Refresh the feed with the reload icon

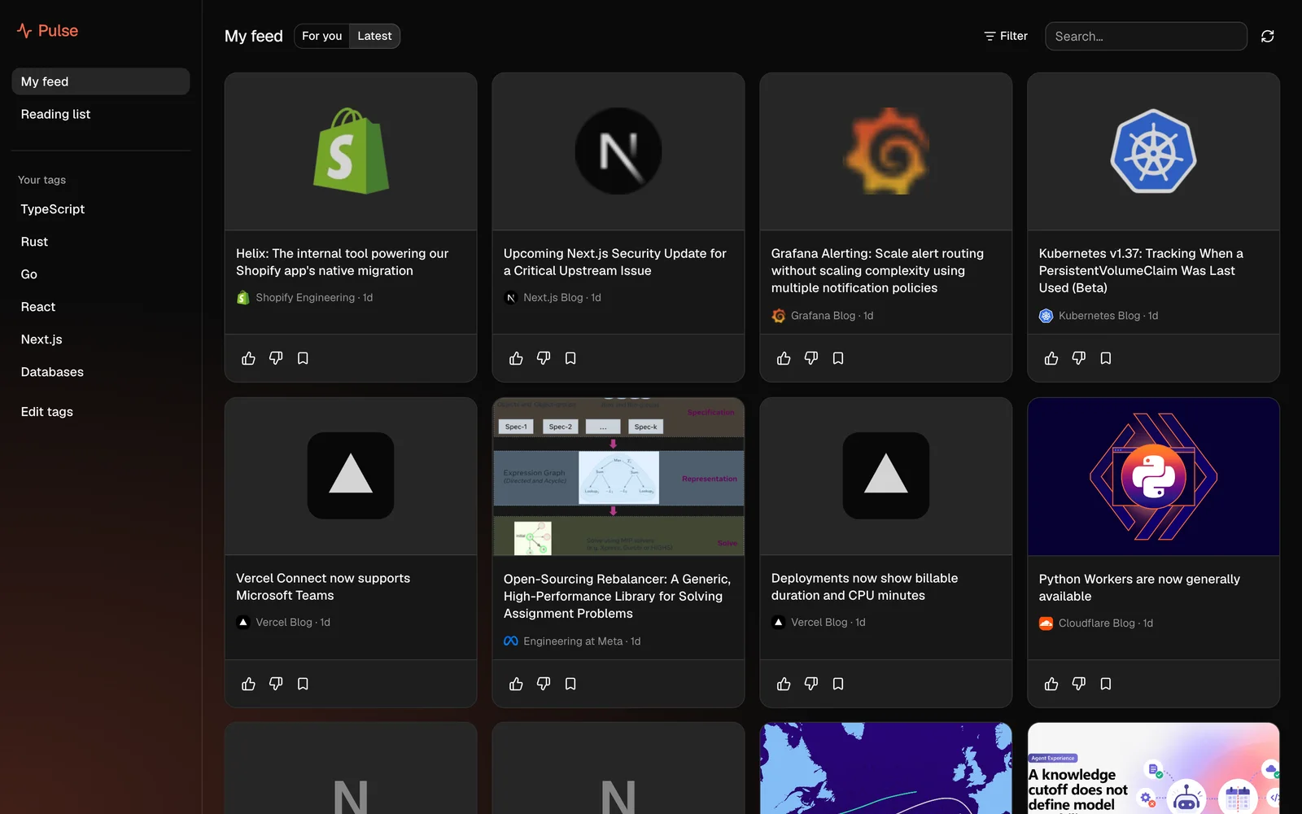(1267, 36)
